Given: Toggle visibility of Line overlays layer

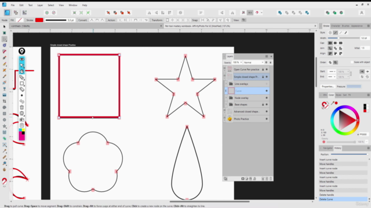Looking at the screenshot, I should [x=267, y=84].
